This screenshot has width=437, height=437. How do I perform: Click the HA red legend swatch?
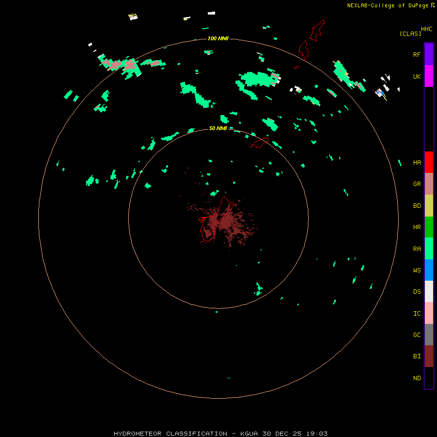tap(429, 162)
